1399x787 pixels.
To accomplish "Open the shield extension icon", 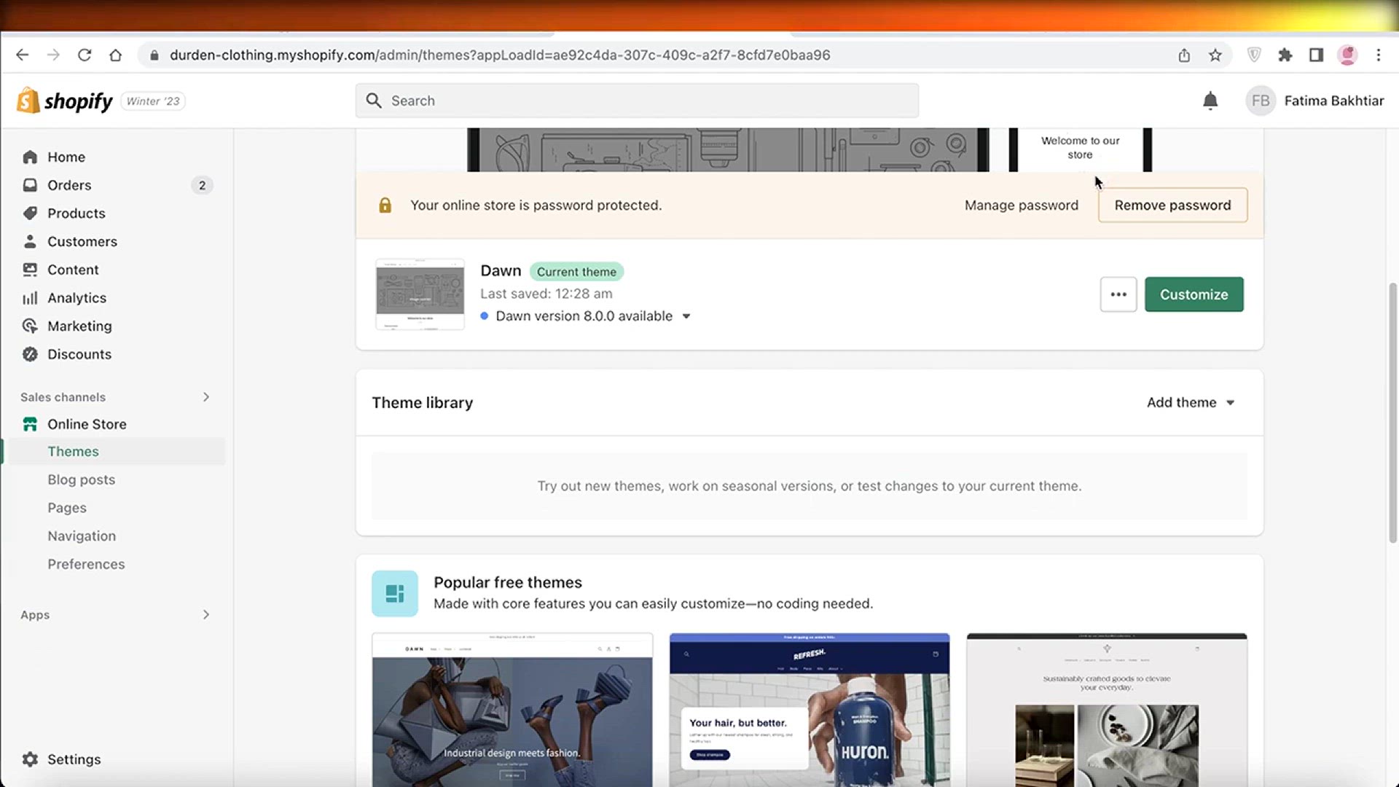I will [1254, 55].
